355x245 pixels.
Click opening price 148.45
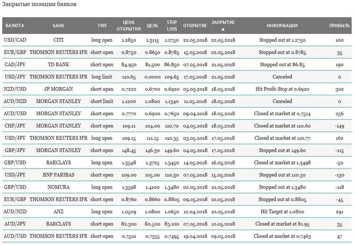click(129, 150)
